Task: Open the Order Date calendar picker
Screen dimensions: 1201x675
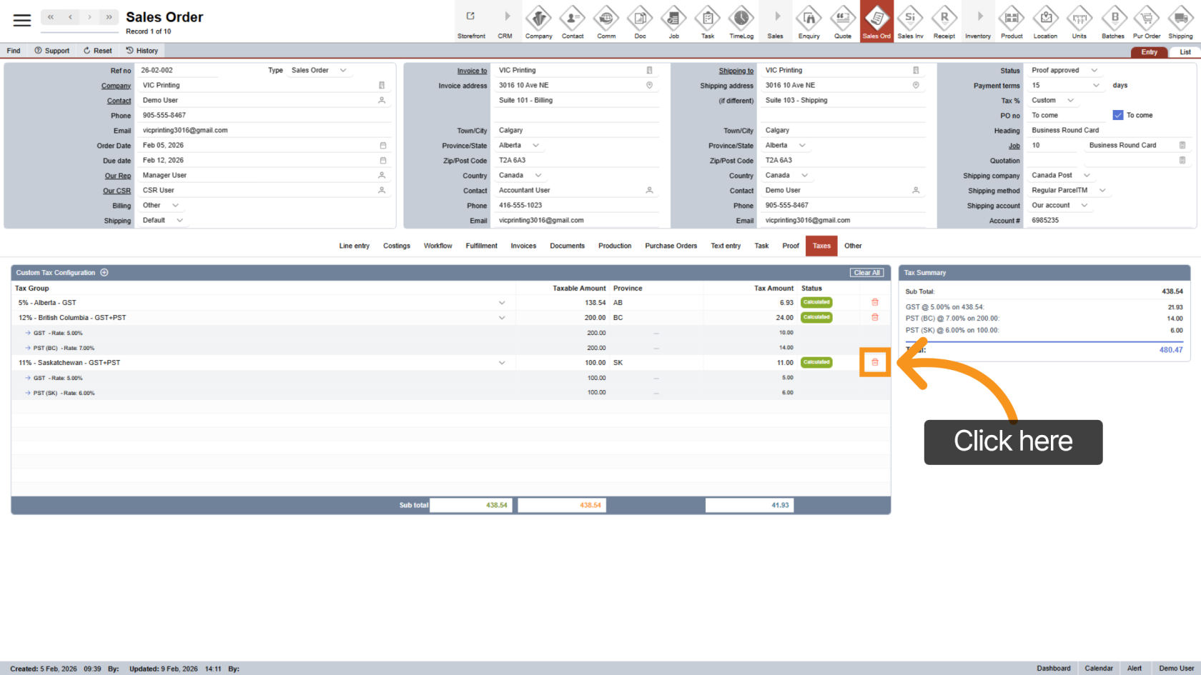Action: (382, 146)
